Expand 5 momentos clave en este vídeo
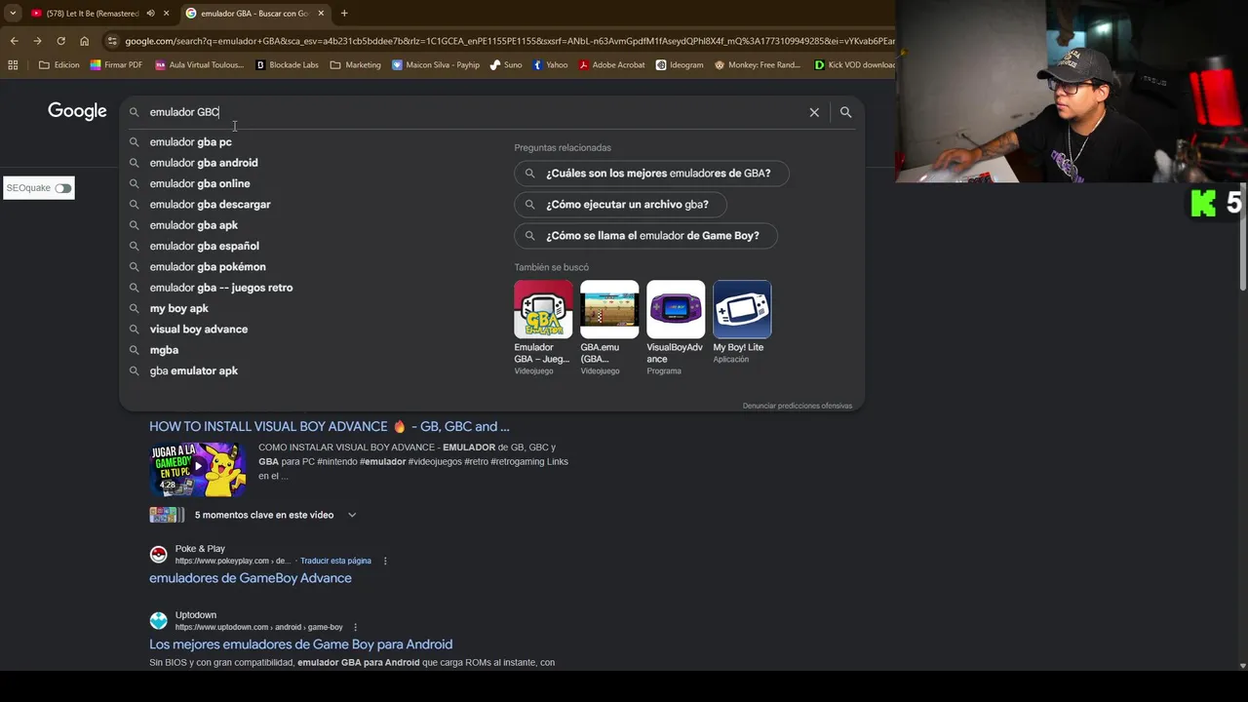Screen dimensions: 1248x702 (x=351, y=515)
